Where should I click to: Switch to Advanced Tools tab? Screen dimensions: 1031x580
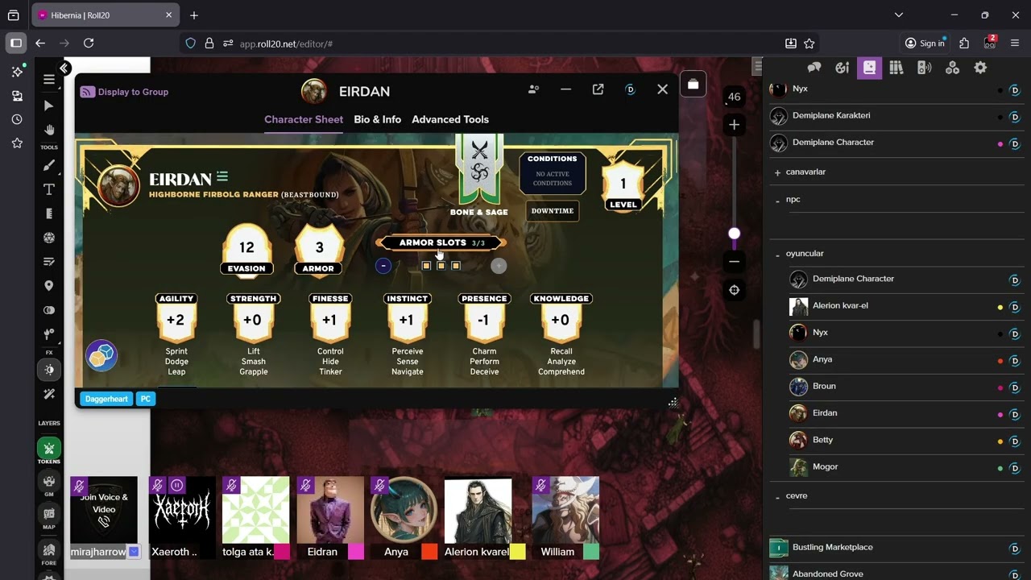coord(450,119)
